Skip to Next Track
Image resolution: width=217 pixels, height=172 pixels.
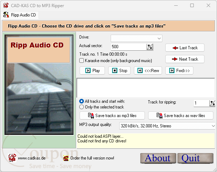click(x=185, y=59)
